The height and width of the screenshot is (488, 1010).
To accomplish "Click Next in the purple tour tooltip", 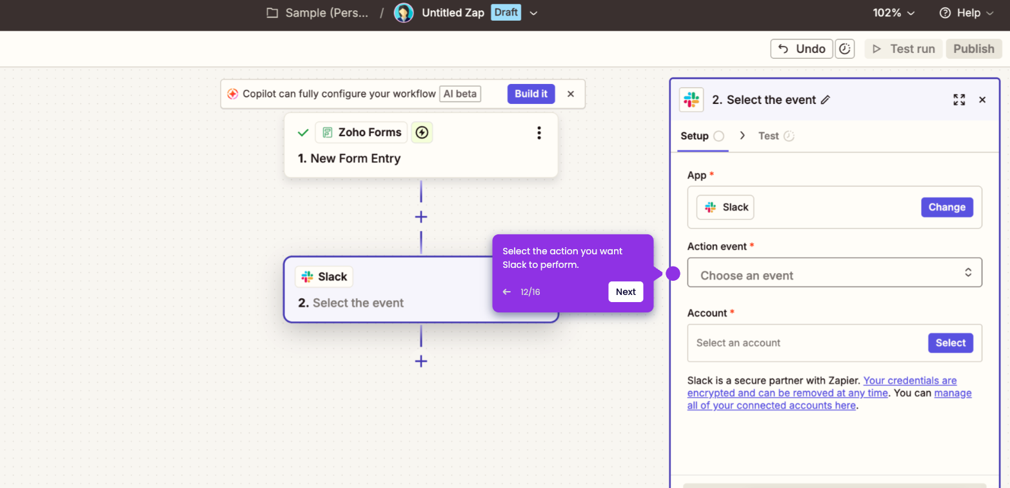I will [626, 292].
